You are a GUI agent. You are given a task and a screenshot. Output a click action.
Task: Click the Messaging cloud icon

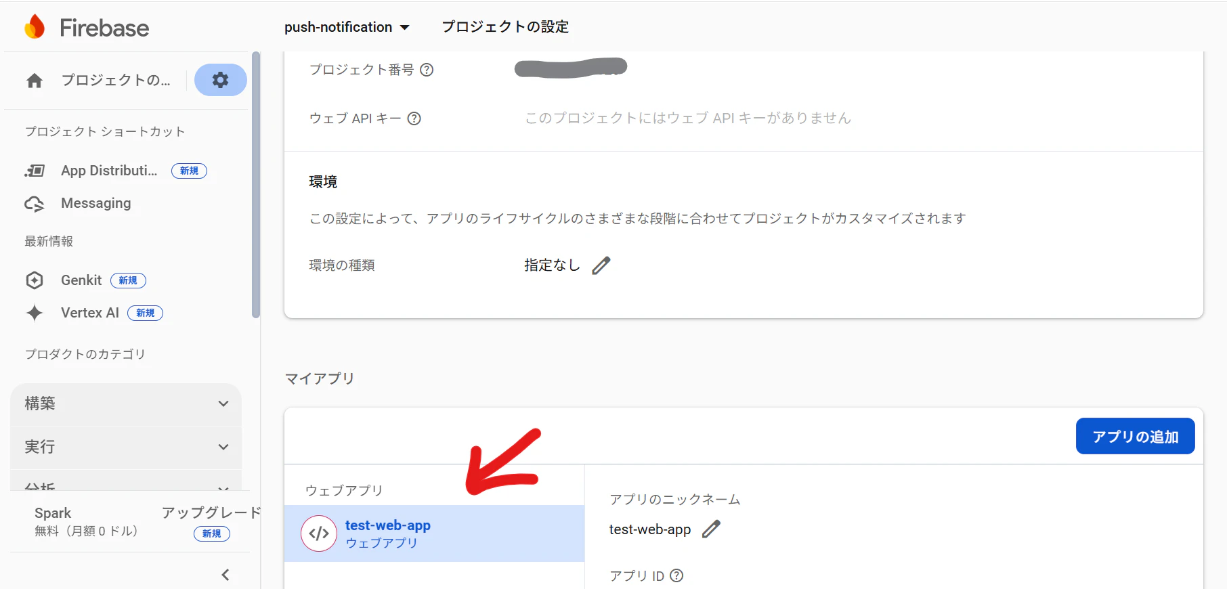(x=35, y=204)
